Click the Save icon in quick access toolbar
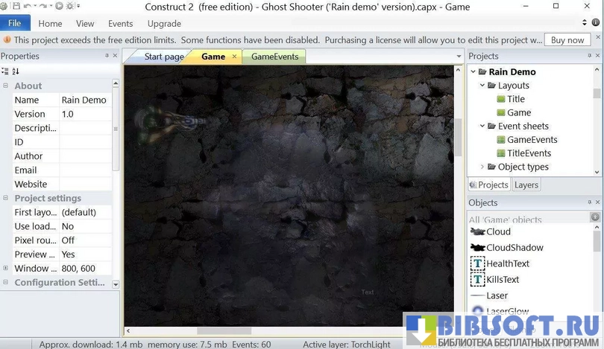The width and height of the screenshot is (604, 349). pos(16,6)
